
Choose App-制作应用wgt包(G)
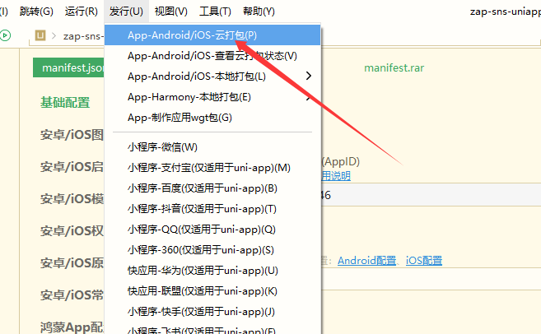[x=212, y=118]
